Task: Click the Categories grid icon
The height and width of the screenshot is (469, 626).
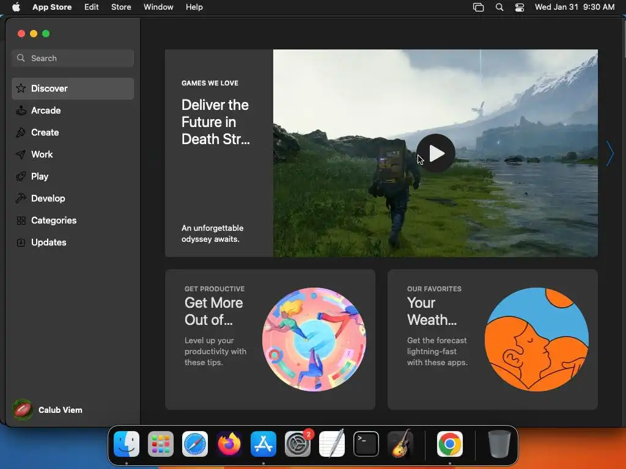Action: coord(21,220)
